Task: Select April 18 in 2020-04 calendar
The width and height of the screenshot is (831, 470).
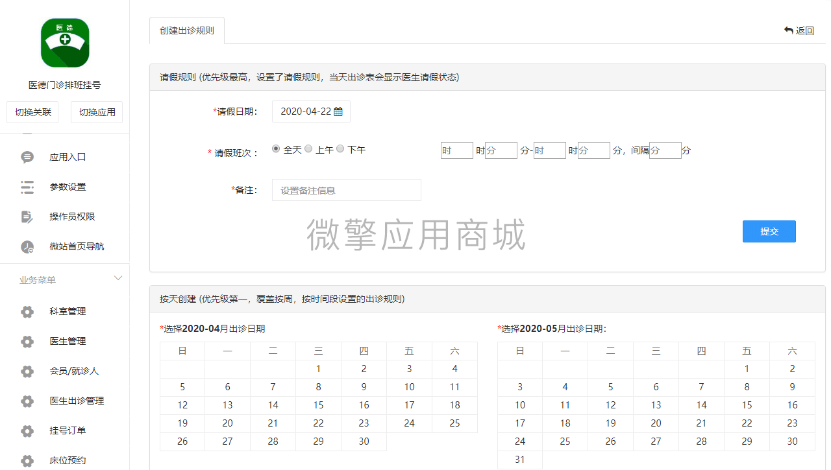Action: (454, 405)
